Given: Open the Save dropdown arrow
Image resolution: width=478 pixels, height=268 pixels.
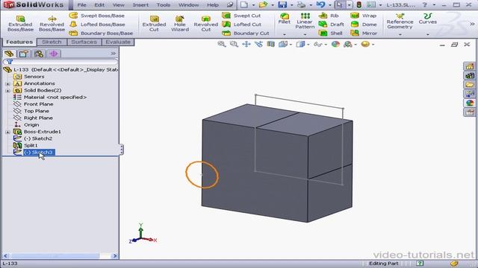Looking at the screenshot, I should coord(292,5).
